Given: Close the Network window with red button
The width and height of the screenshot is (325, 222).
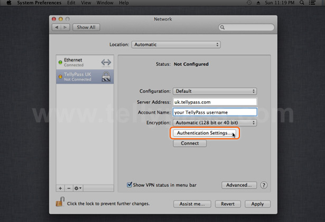Looking at the screenshot, I should 54,19.
